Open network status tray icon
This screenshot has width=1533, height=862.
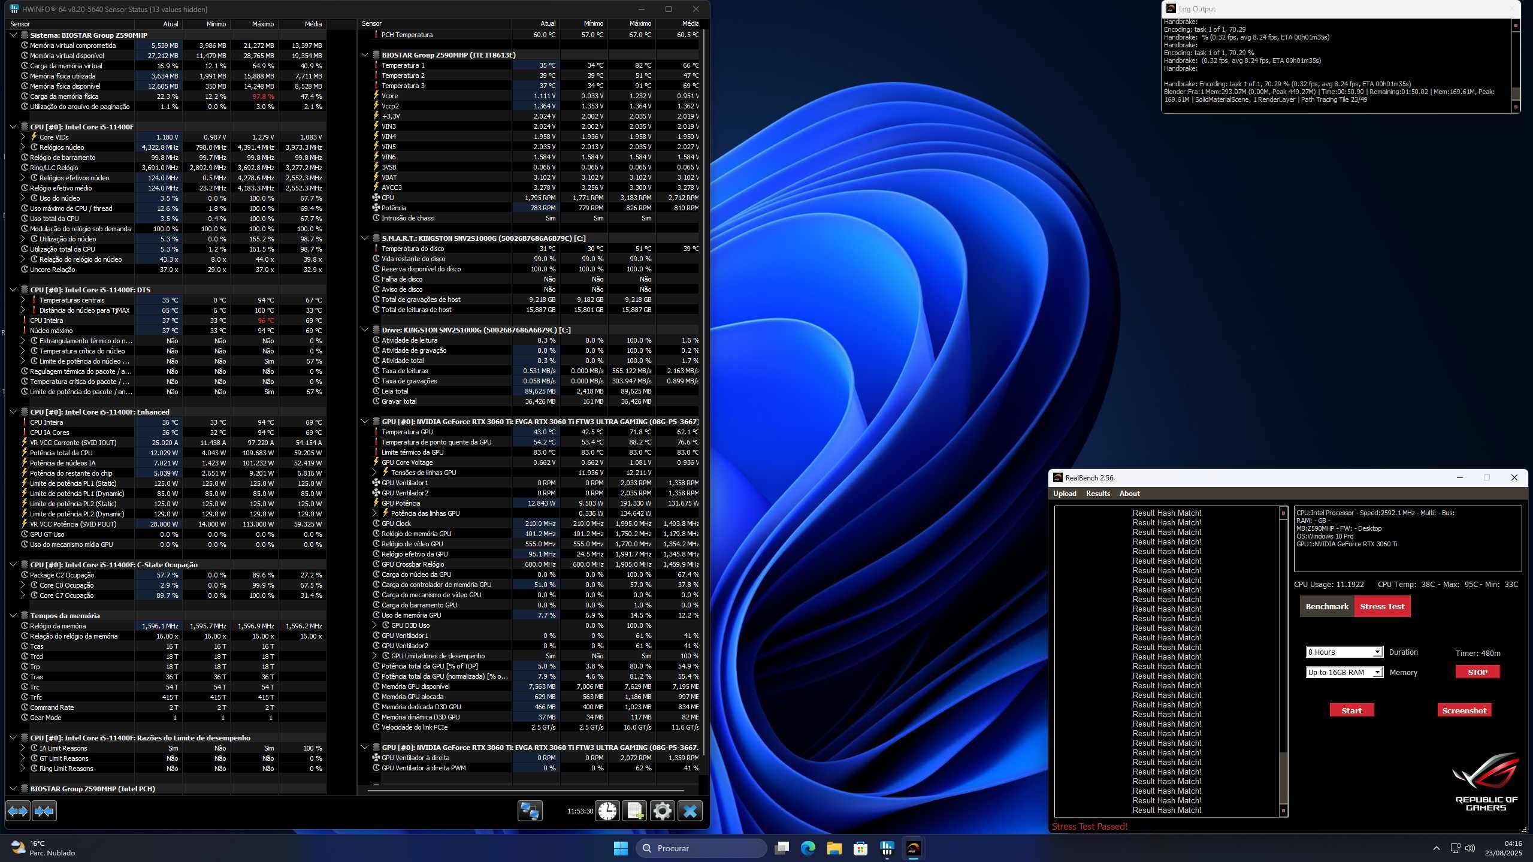[x=1455, y=848]
